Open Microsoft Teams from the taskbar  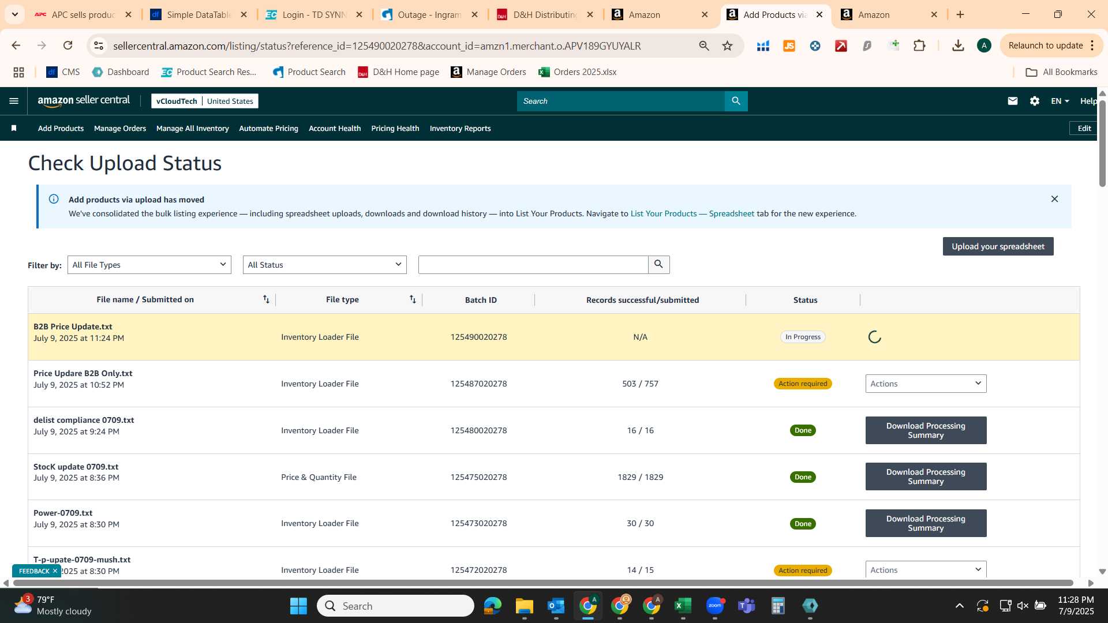coord(747,606)
